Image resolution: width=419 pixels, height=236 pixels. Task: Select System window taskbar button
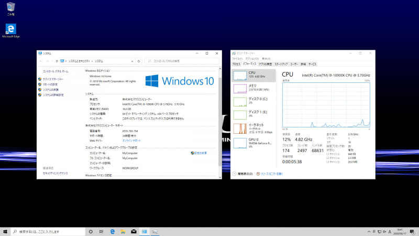pyautogui.click(x=145, y=231)
